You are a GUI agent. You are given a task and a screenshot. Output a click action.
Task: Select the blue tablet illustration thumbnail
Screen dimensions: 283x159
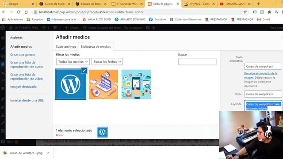pyautogui.click(x=136, y=84)
